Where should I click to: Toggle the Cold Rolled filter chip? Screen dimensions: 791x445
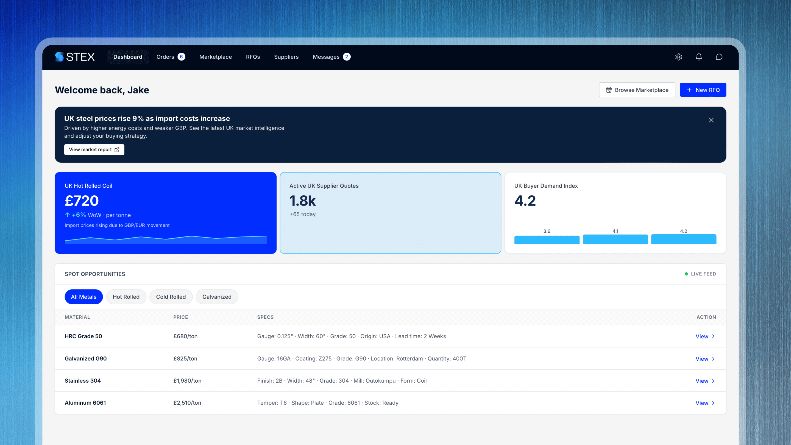pos(171,297)
